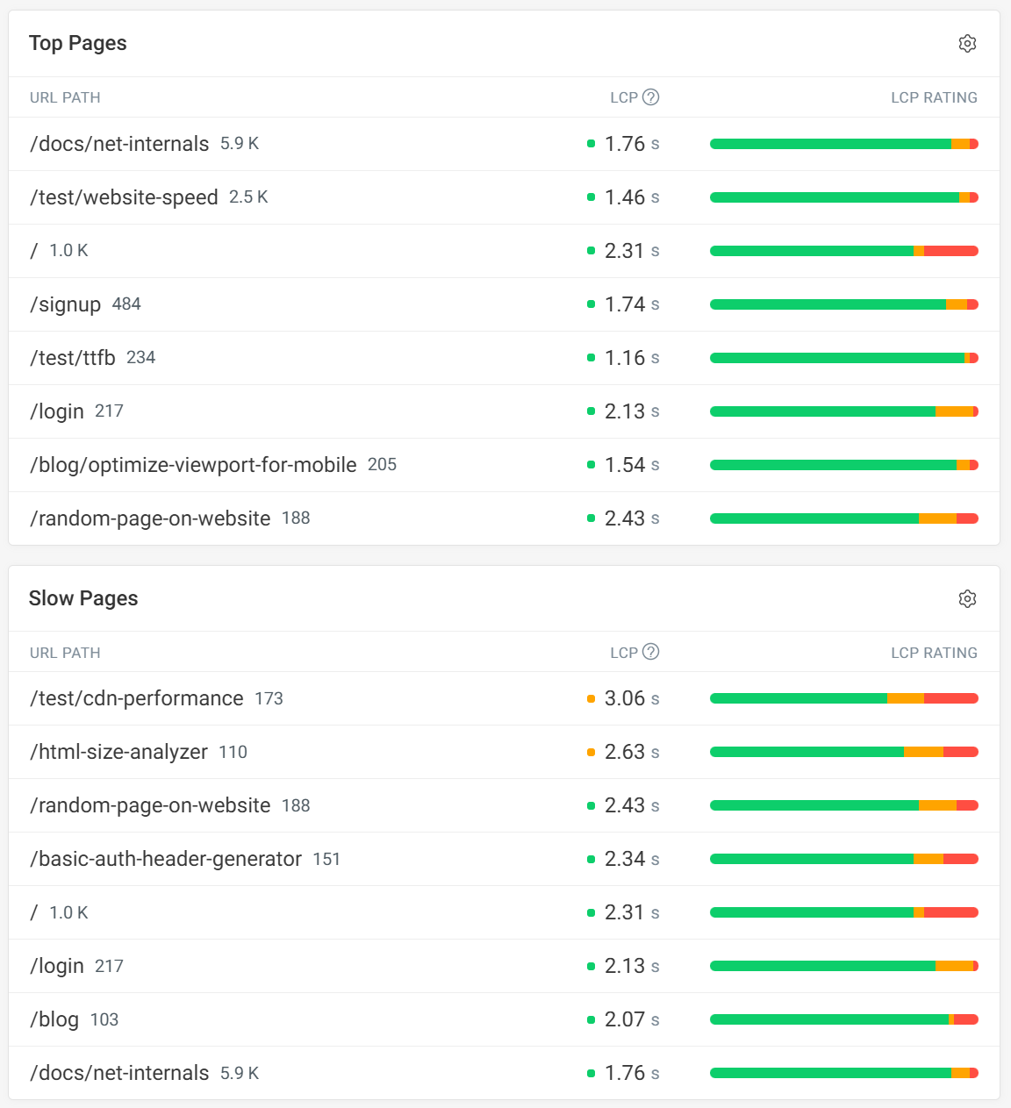This screenshot has width=1011, height=1108.
Task: Click the green status dot next to /docs/net-internals LCP
Action: pyautogui.click(x=592, y=143)
